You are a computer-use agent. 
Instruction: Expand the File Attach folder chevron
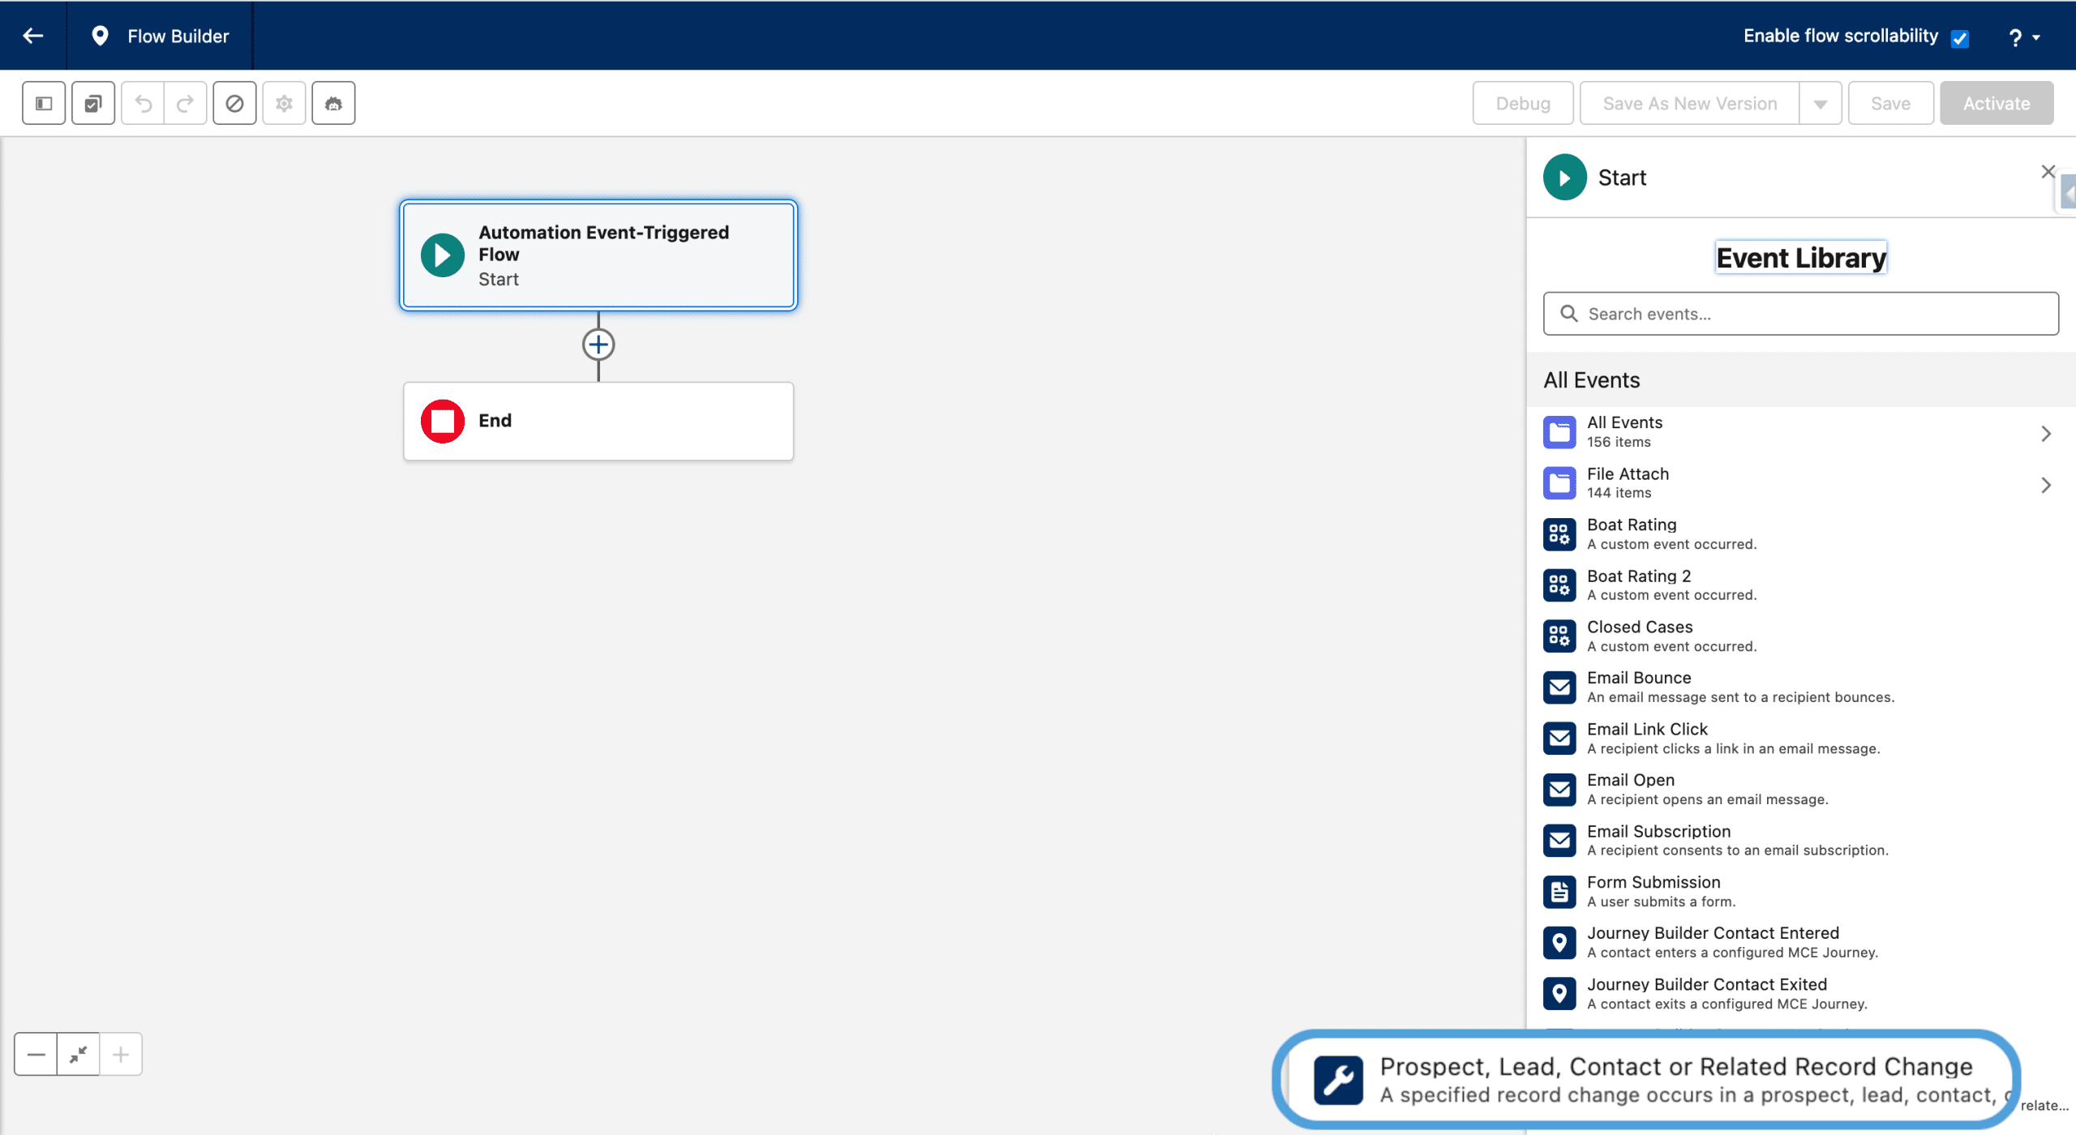[x=2045, y=485]
